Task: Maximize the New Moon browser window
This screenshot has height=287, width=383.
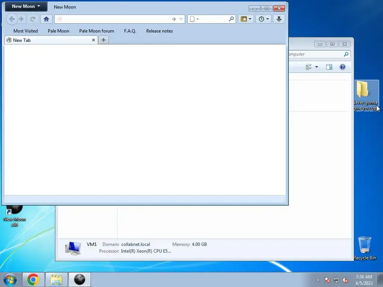Action: coord(267,9)
